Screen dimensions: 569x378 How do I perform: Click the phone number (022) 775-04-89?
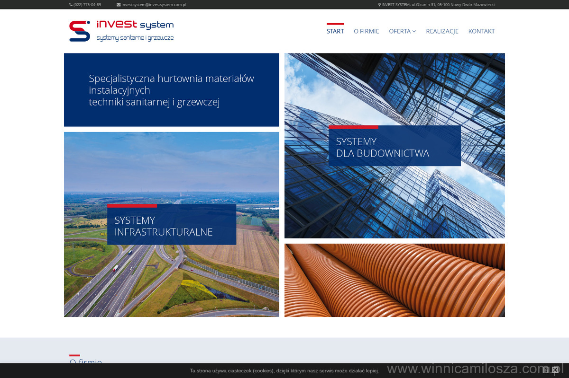(x=87, y=5)
